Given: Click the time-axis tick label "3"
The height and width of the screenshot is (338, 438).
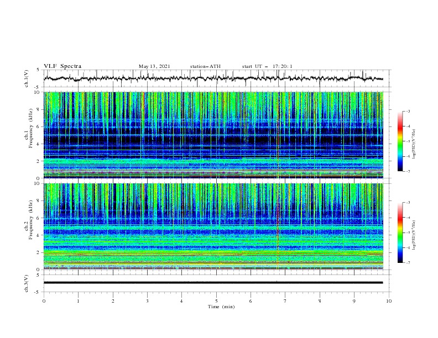Looking at the screenshot, I should [147, 301].
